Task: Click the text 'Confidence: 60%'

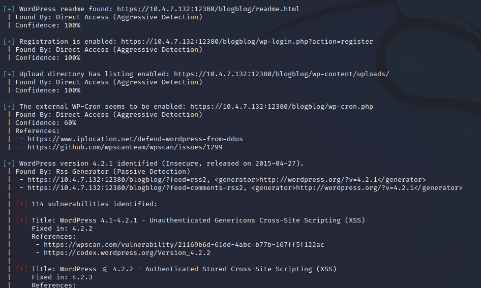Action: tap(46, 123)
